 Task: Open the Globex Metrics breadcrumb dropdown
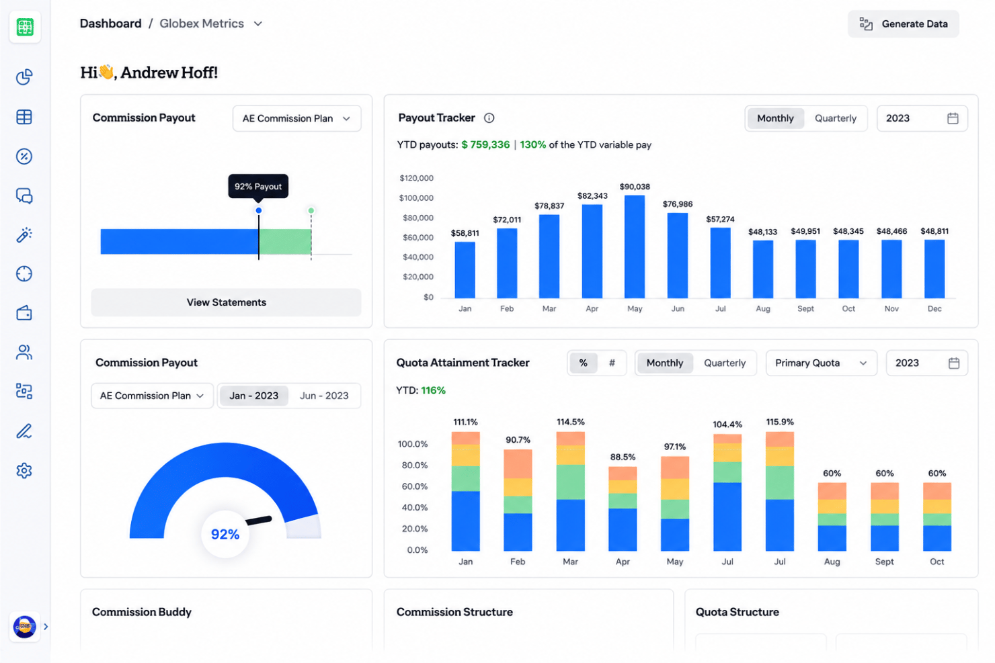pos(210,24)
